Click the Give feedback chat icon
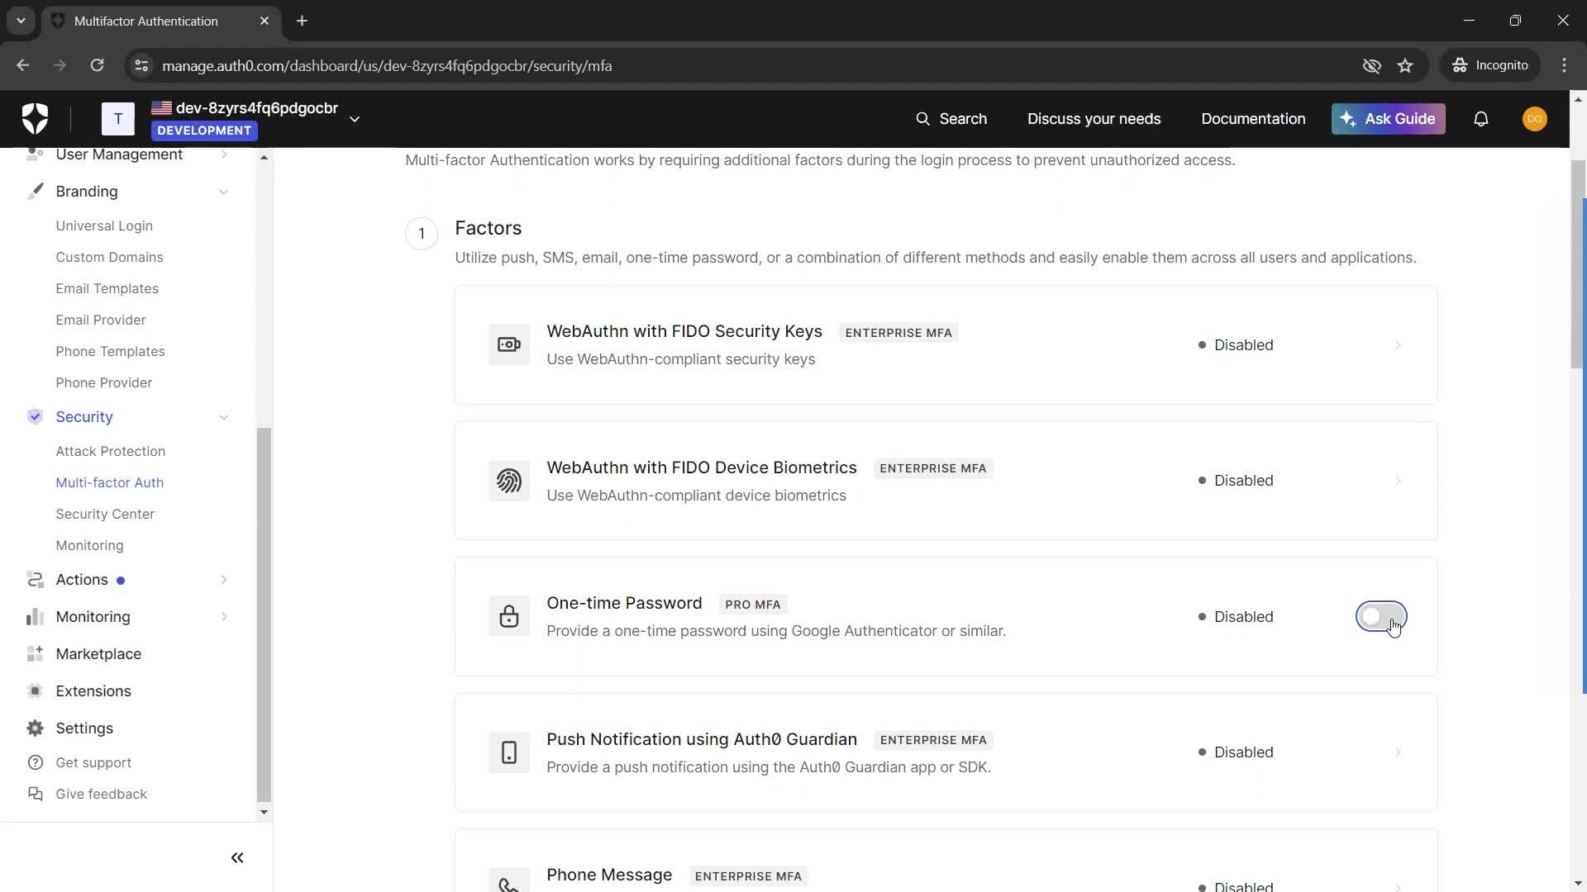The width and height of the screenshot is (1587, 892). [36, 795]
